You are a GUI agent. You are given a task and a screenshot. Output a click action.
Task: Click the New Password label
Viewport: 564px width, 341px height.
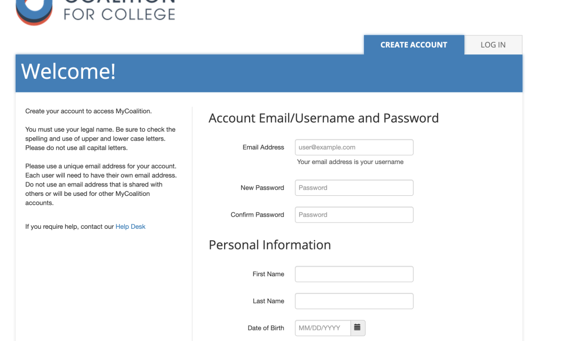pos(262,188)
